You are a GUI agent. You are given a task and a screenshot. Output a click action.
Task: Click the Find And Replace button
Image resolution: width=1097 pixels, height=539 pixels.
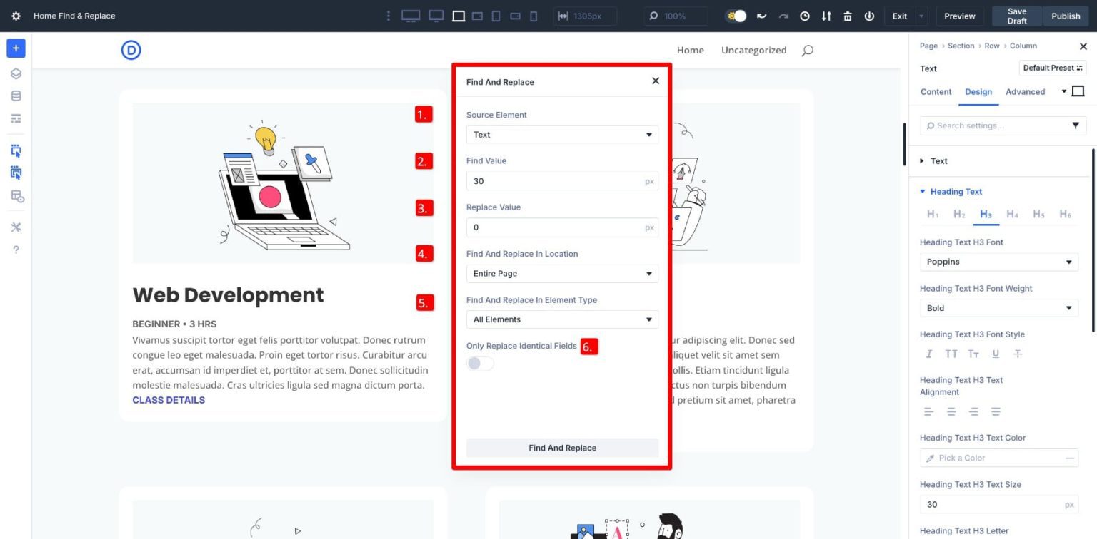(562, 448)
